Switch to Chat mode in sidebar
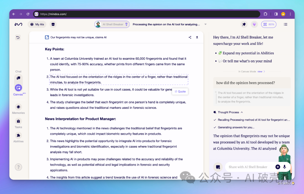Image resolution: width=304 pixels, height=194 pixels. click(x=18, y=78)
